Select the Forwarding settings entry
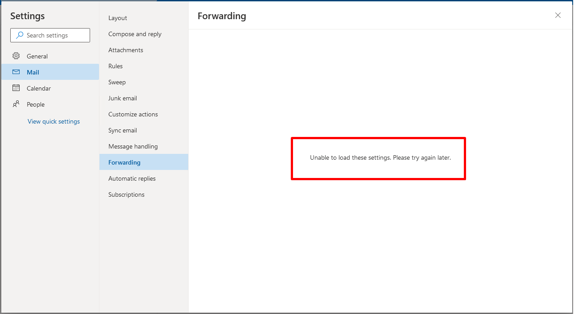Image resolution: width=574 pixels, height=314 pixels. pyautogui.click(x=124, y=162)
